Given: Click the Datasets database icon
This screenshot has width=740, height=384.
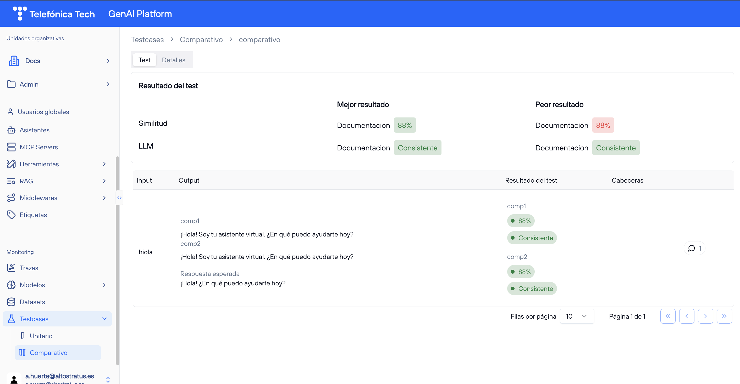Looking at the screenshot, I should pyautogui.click(x=11, y=302).
